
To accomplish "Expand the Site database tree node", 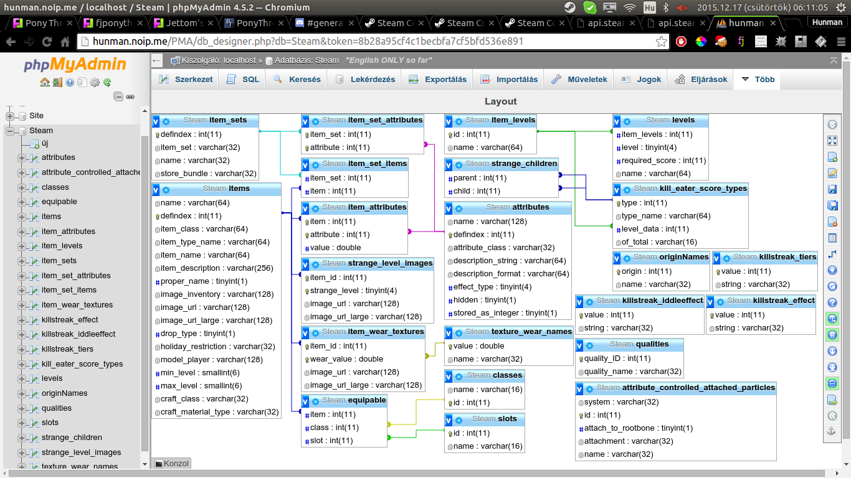I will (10, 116).
